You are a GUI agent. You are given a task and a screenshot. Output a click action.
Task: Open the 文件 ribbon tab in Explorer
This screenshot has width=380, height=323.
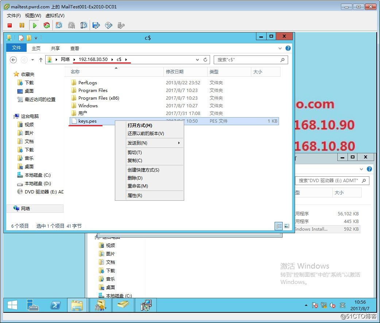tap(16, 48)
